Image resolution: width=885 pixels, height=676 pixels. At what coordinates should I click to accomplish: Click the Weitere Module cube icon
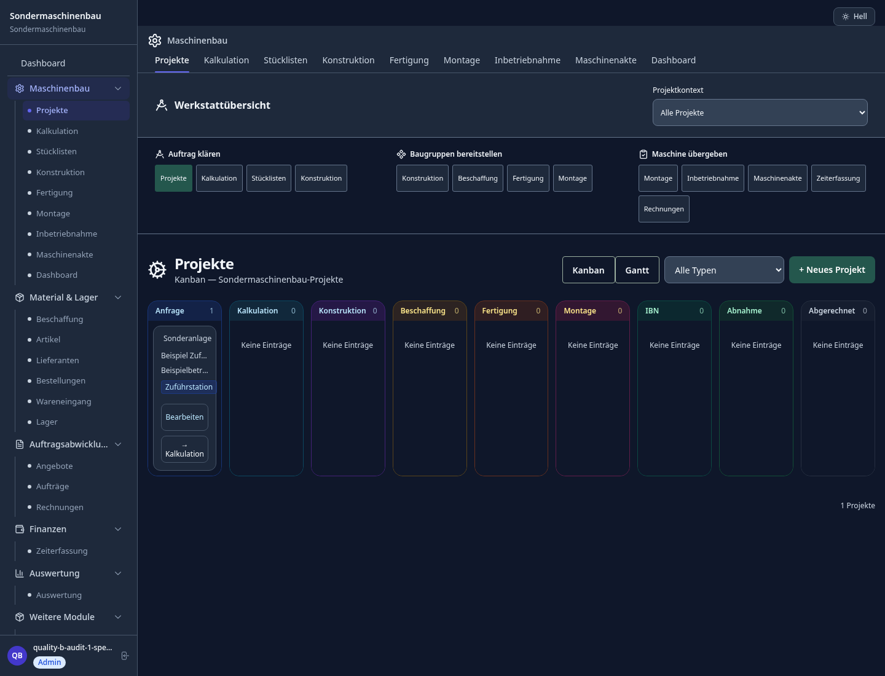[x=20, y=617]
